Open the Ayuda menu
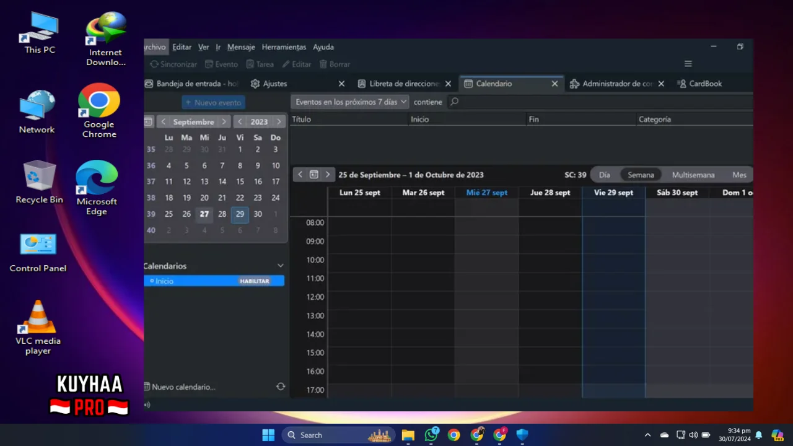This screenshot has height=446, width=793. (323, 47)
